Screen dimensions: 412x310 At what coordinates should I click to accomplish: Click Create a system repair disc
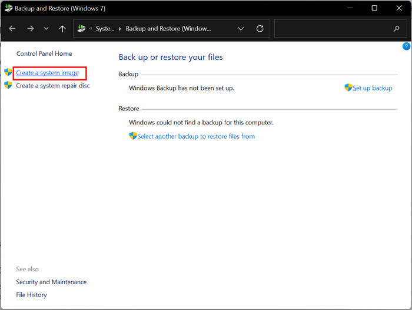[x=53, y=86]
